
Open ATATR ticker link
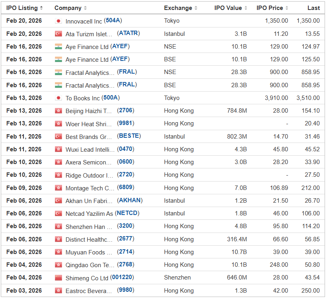[x=128, y=33]
